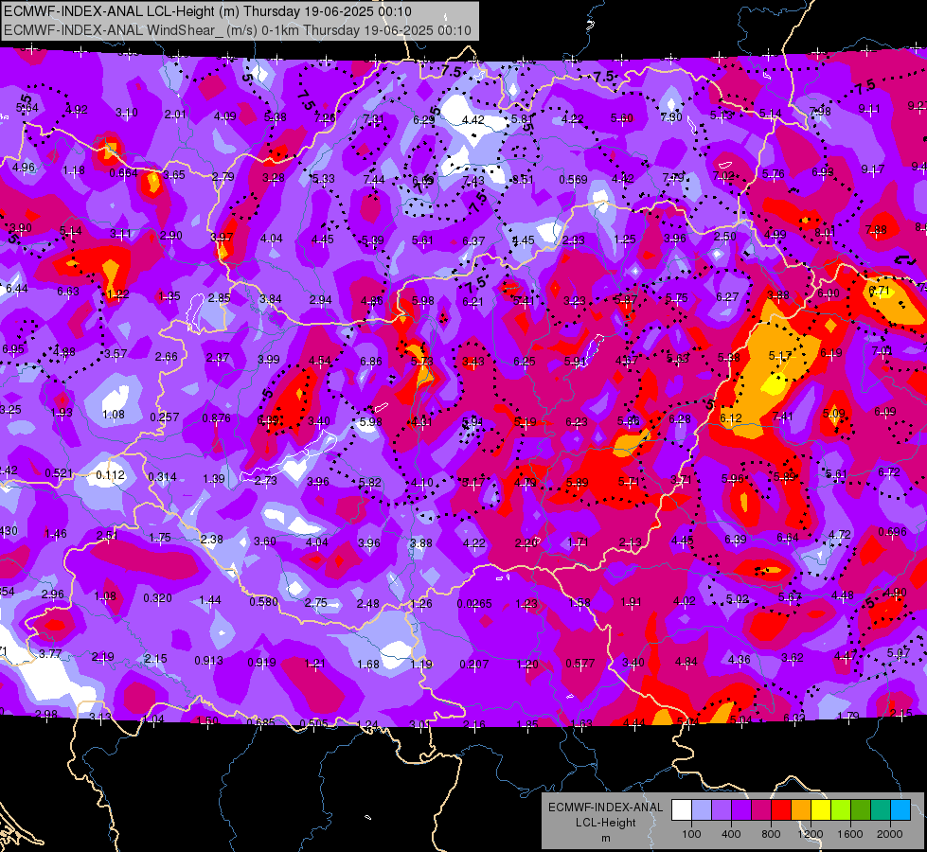Click wind shear value 6.86

[x=370, y=361]
